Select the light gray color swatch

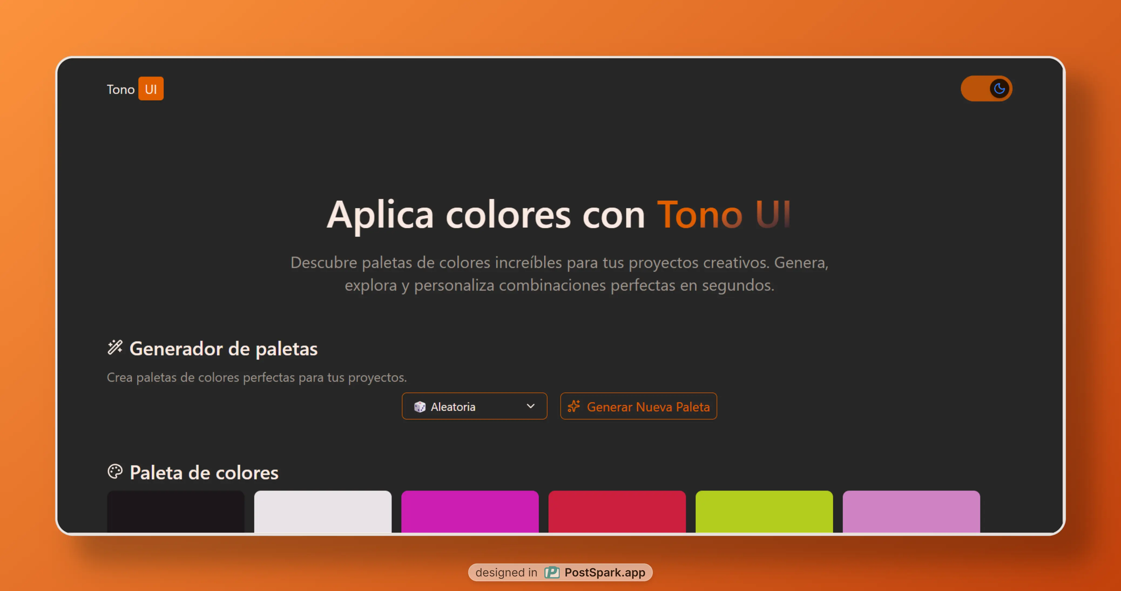pyautogui.click(x=323, y=511)
